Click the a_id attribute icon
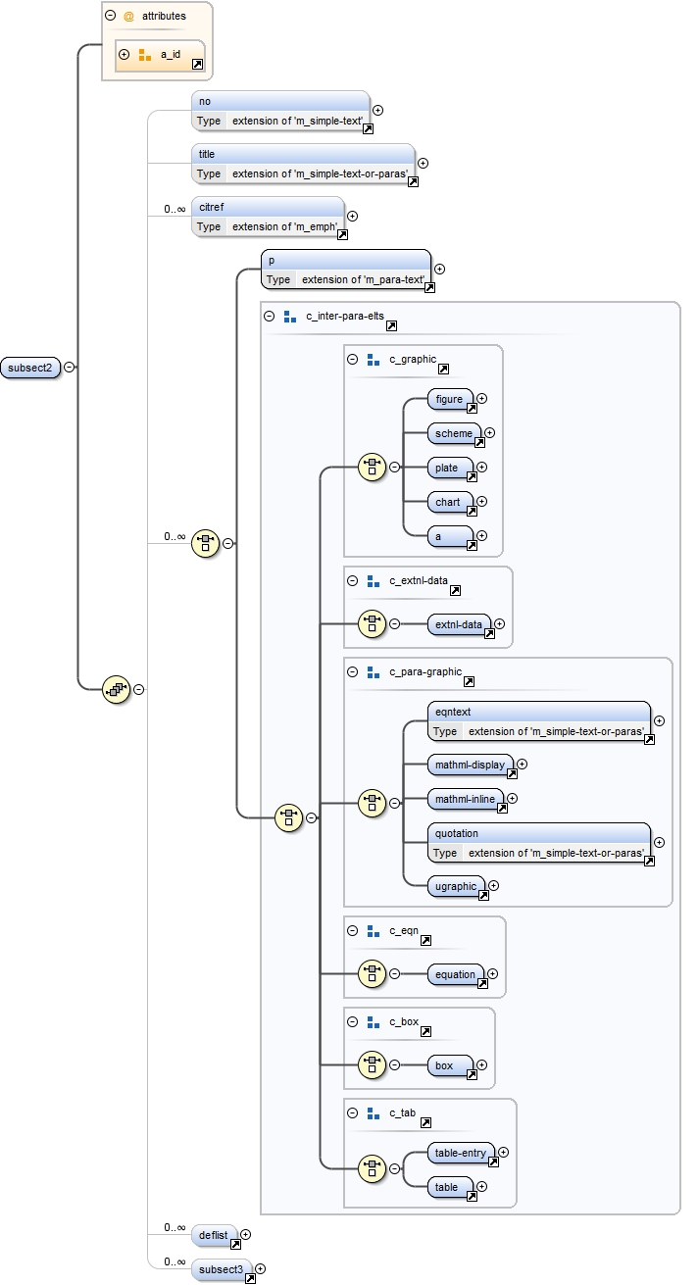 tap(145, 55)
